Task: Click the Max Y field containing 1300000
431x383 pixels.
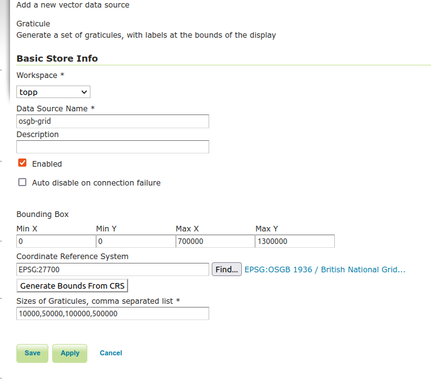Action: (295, 241)
